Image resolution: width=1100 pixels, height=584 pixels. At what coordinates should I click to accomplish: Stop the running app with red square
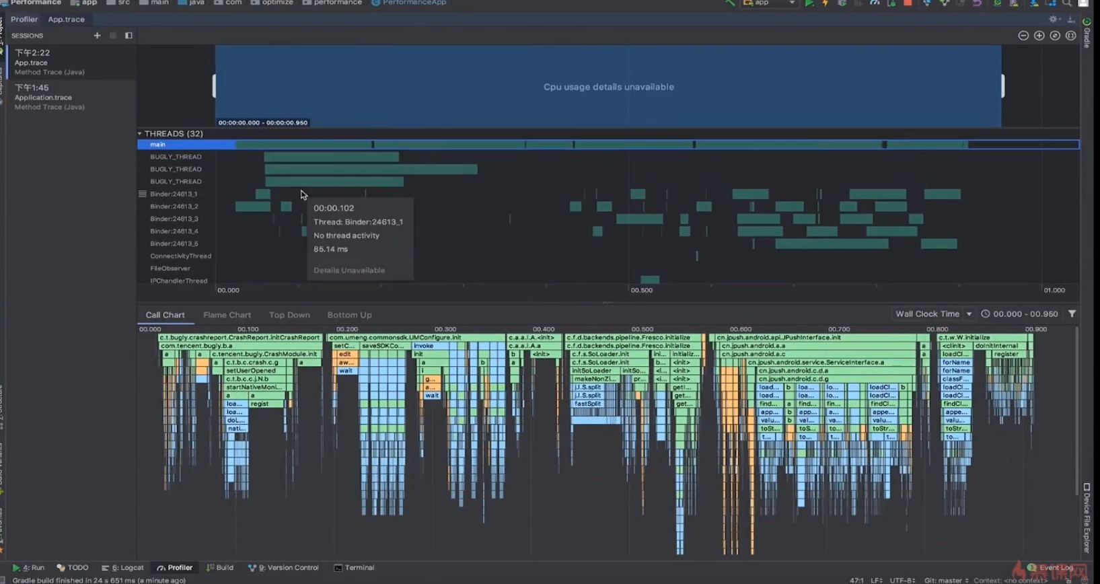pos(908,3)
